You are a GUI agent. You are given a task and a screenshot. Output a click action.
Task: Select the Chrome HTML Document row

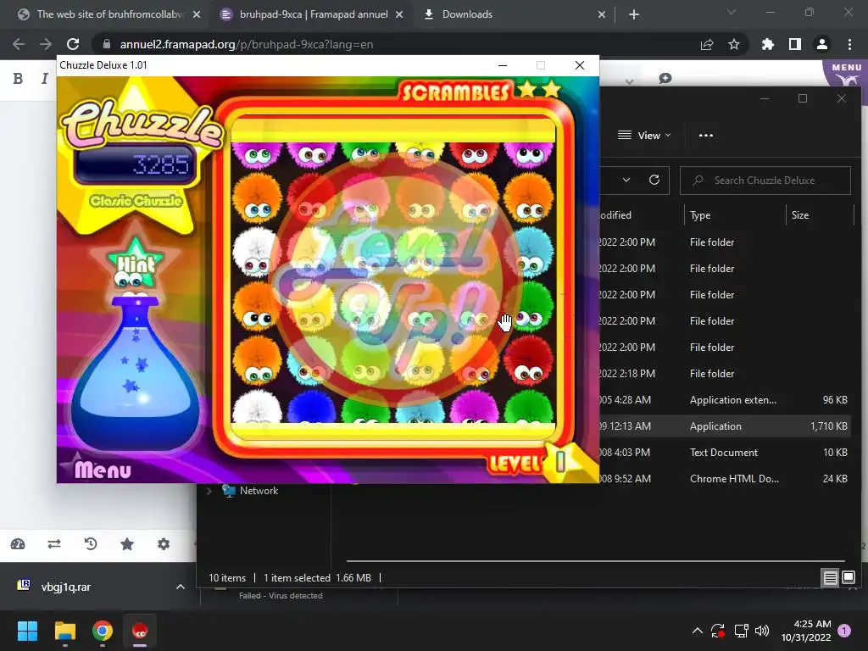click(726, 479)
